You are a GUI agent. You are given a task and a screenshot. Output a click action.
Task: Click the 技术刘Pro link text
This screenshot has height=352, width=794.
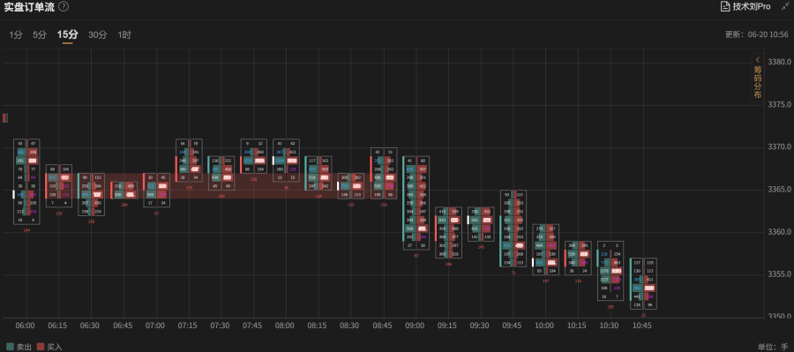pos(752,6)
